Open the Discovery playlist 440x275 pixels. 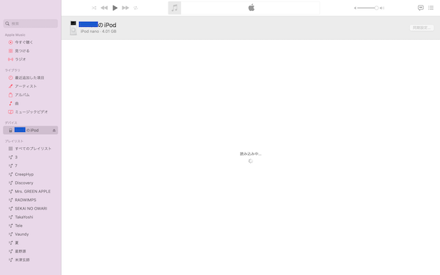click(30, 183)
